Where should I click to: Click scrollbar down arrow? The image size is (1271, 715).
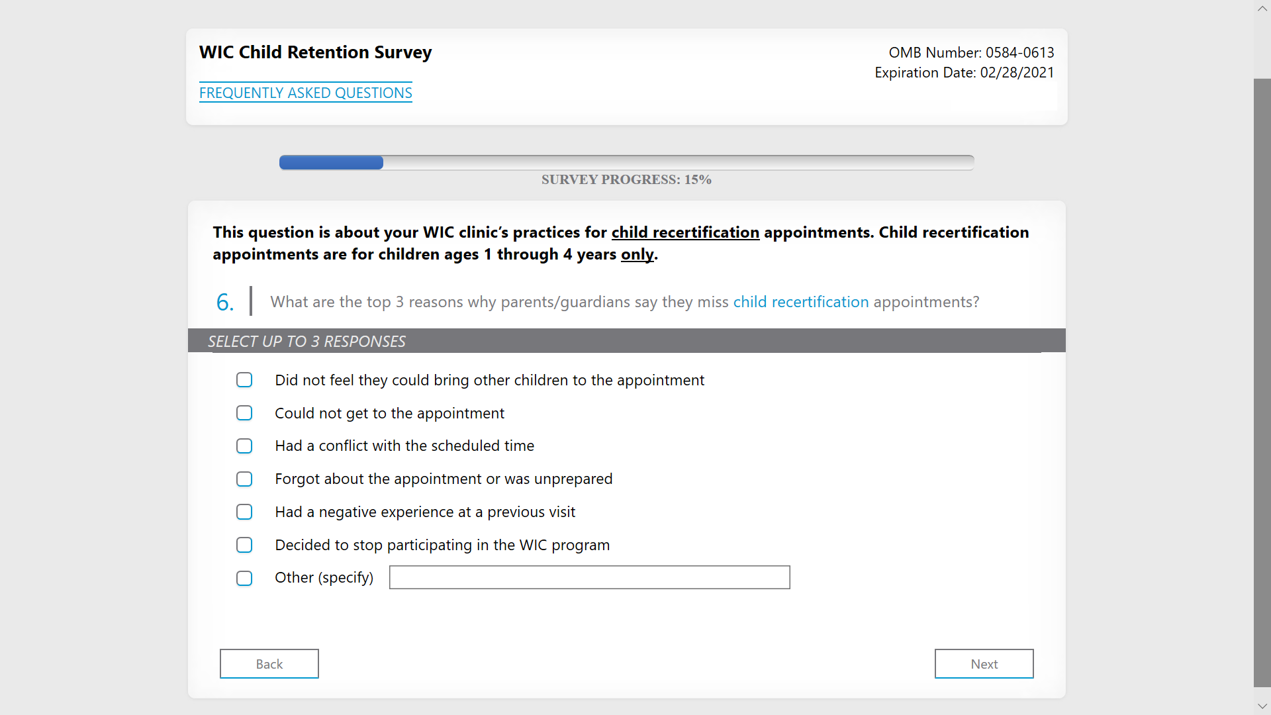pyautogui.click(x=1262, y=706)
